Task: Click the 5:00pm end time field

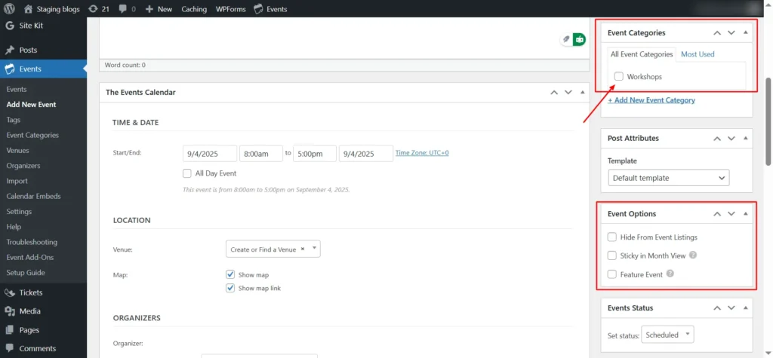Action: tap(315, 154)
